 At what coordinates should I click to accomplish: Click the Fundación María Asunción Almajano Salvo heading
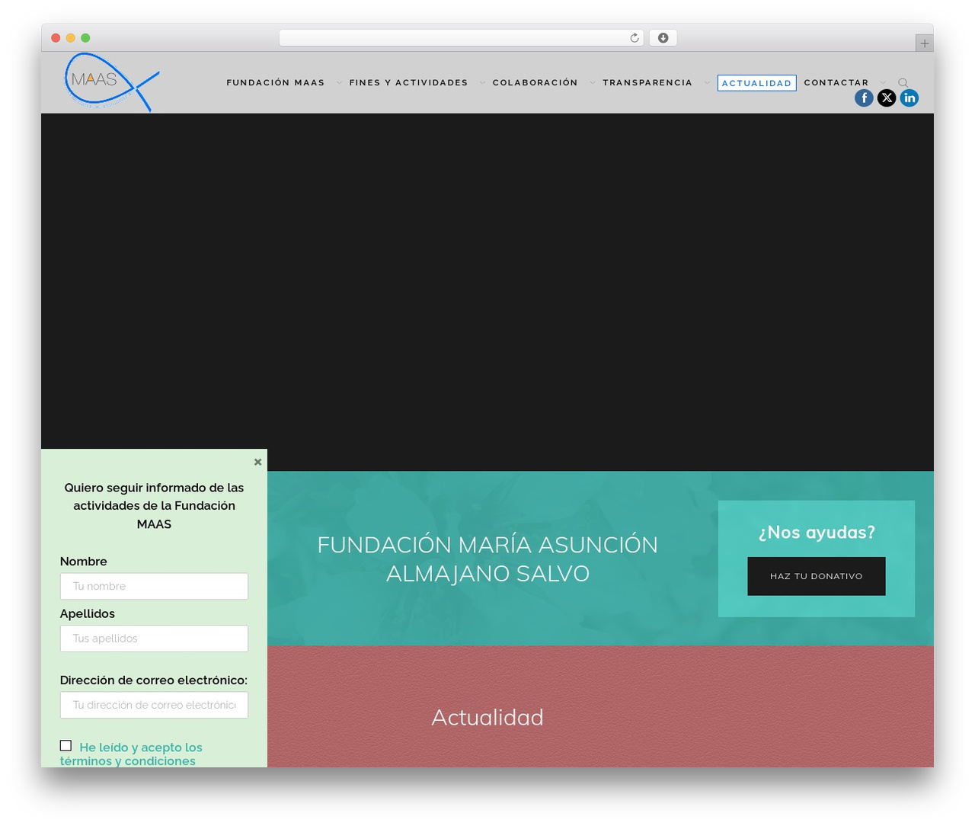[x=487, y=559]
